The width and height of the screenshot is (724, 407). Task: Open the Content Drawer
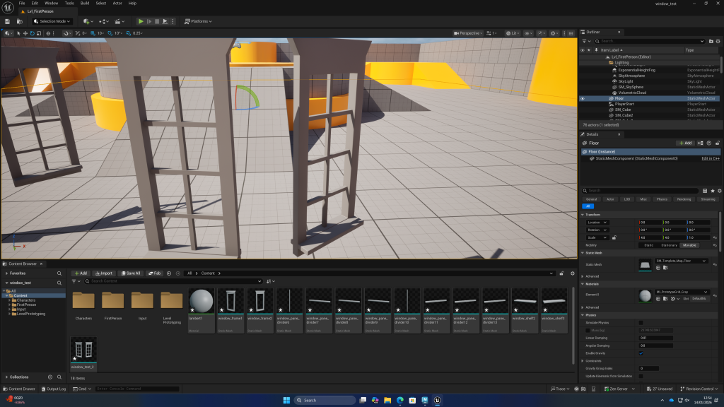[x=20, y=389]
